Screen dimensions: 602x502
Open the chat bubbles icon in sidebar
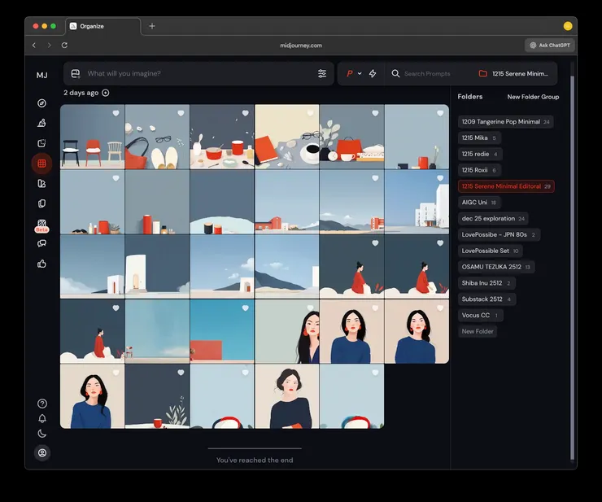tap(41, 243)
